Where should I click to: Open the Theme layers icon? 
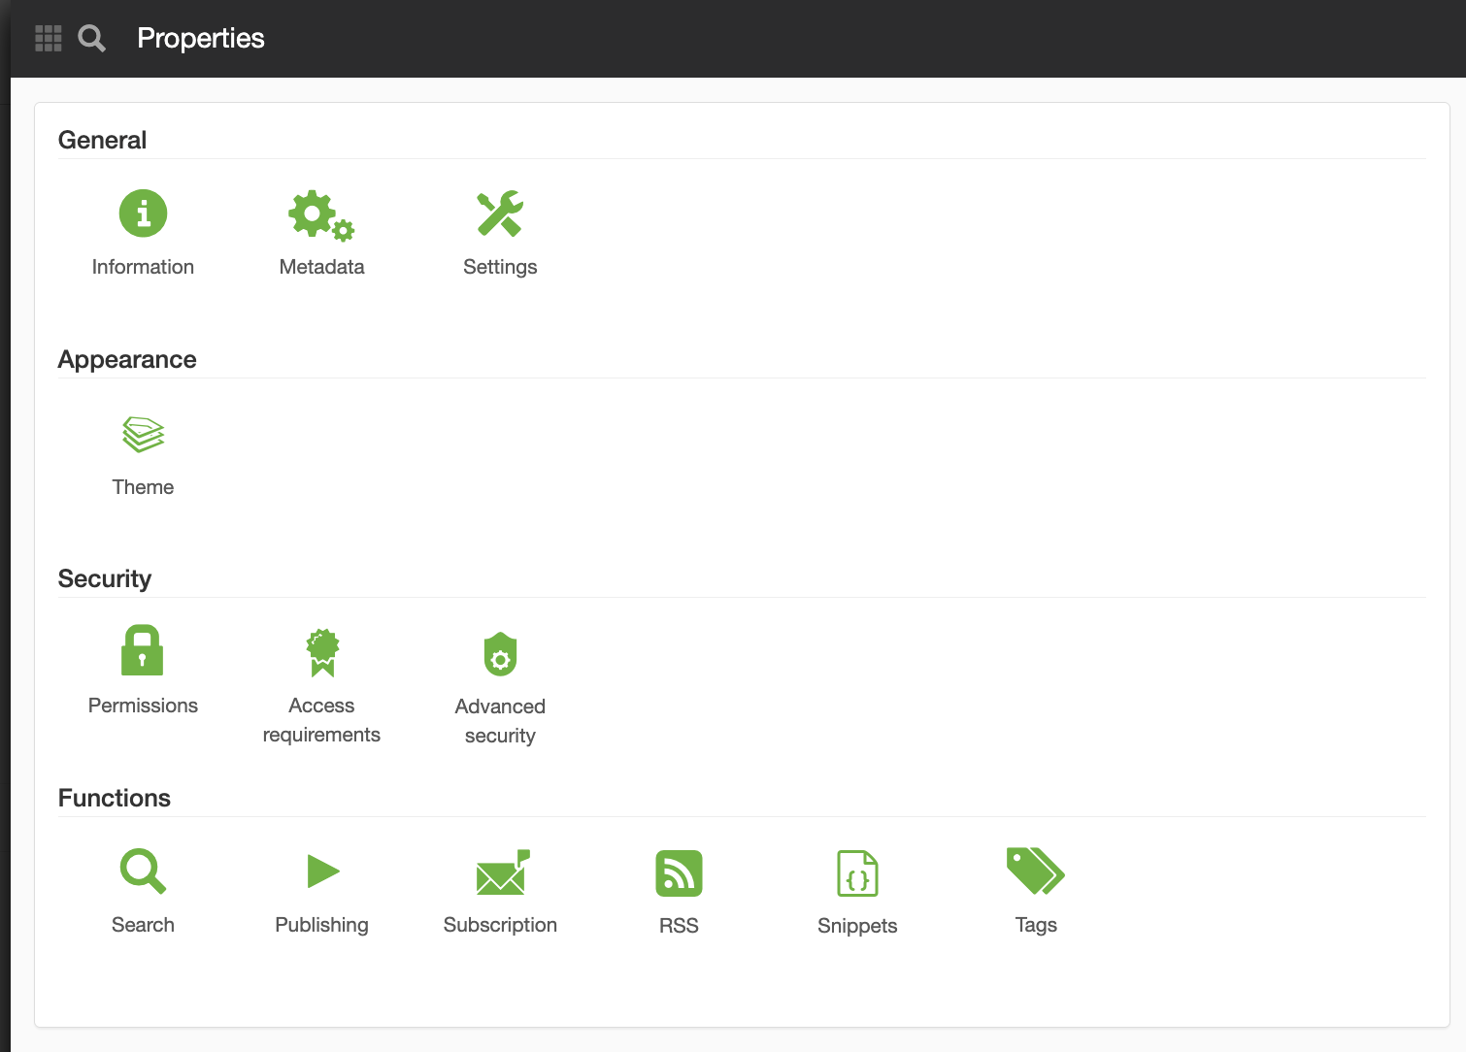click(143, 435)
